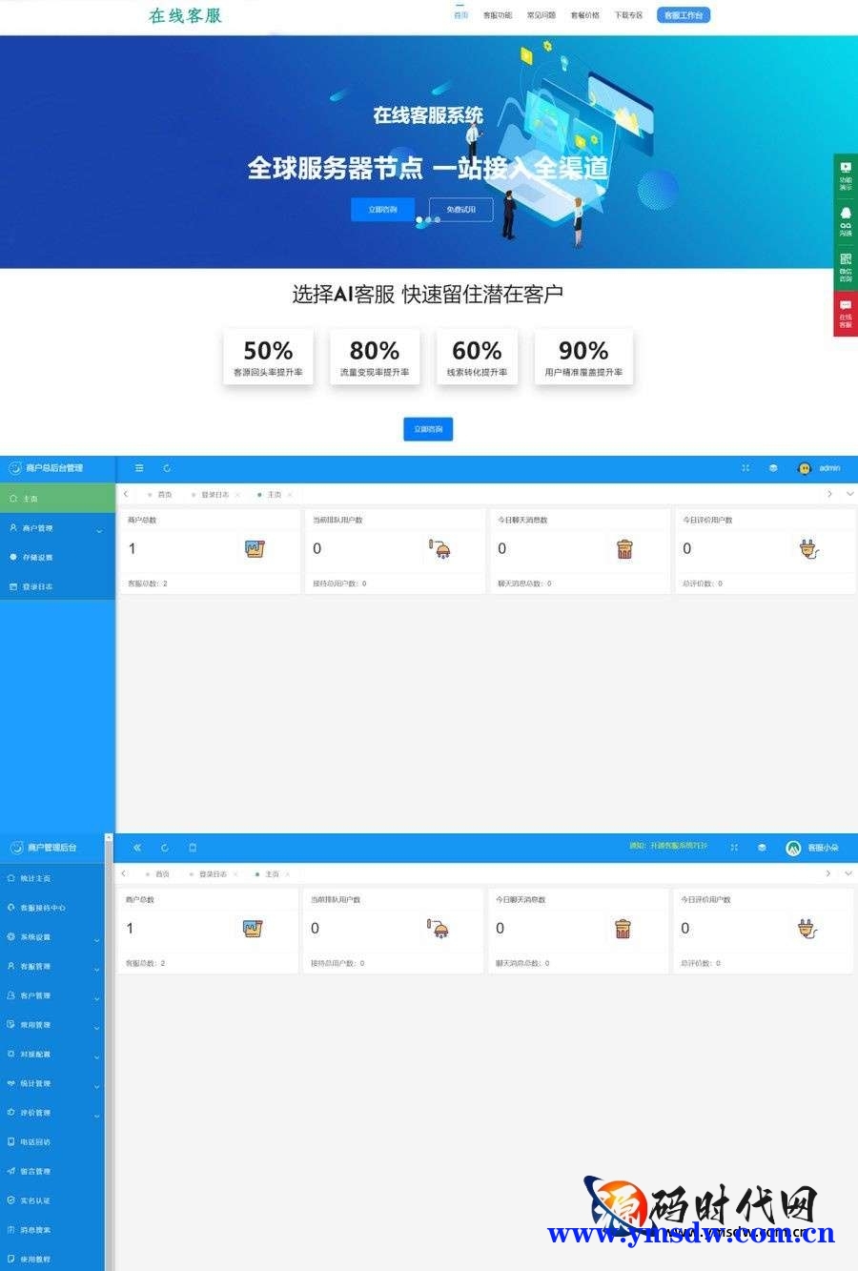Click the 功能演示 icon on the floating sidebar

[845, 173]
